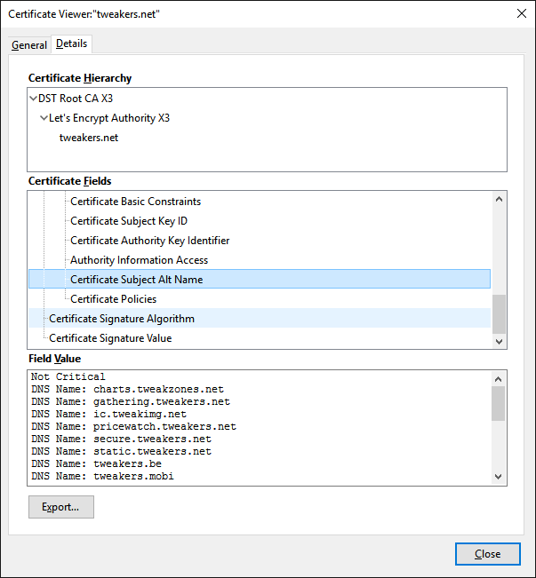Screen dimensions: 536x578
Task: Click Certificate Fields scroll up arrow
Action: (x=499, y=200)
